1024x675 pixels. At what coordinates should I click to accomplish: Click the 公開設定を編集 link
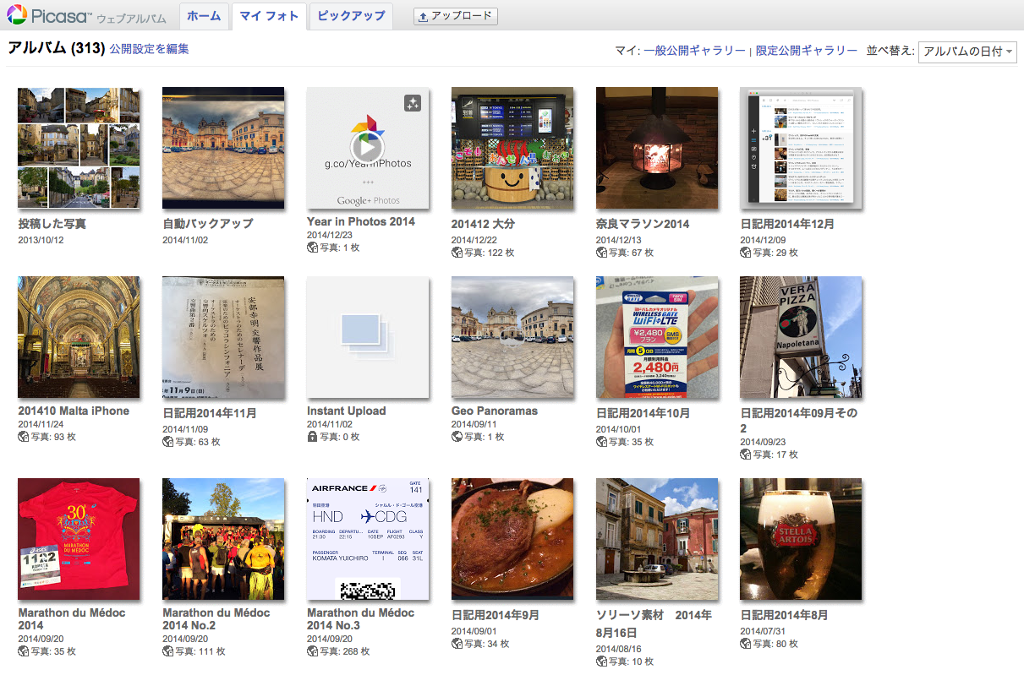click(x=149, y=49)
